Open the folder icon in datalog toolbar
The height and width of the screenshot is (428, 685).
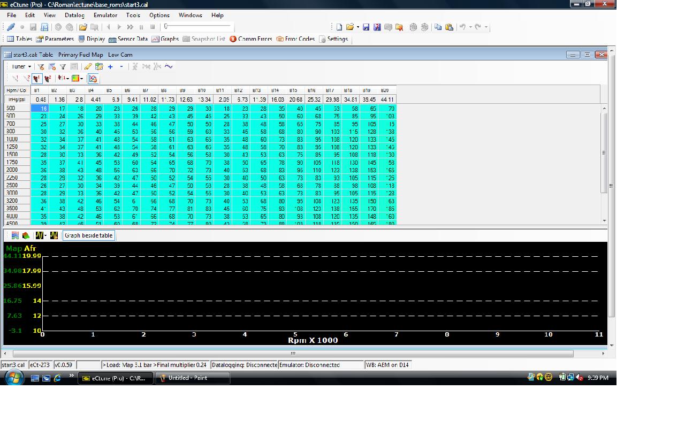point(83,27)
